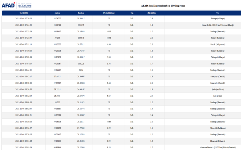This screenshot has height=150, width=241.
Task: Click longitude value 39.3375
Action: (81, 25)
